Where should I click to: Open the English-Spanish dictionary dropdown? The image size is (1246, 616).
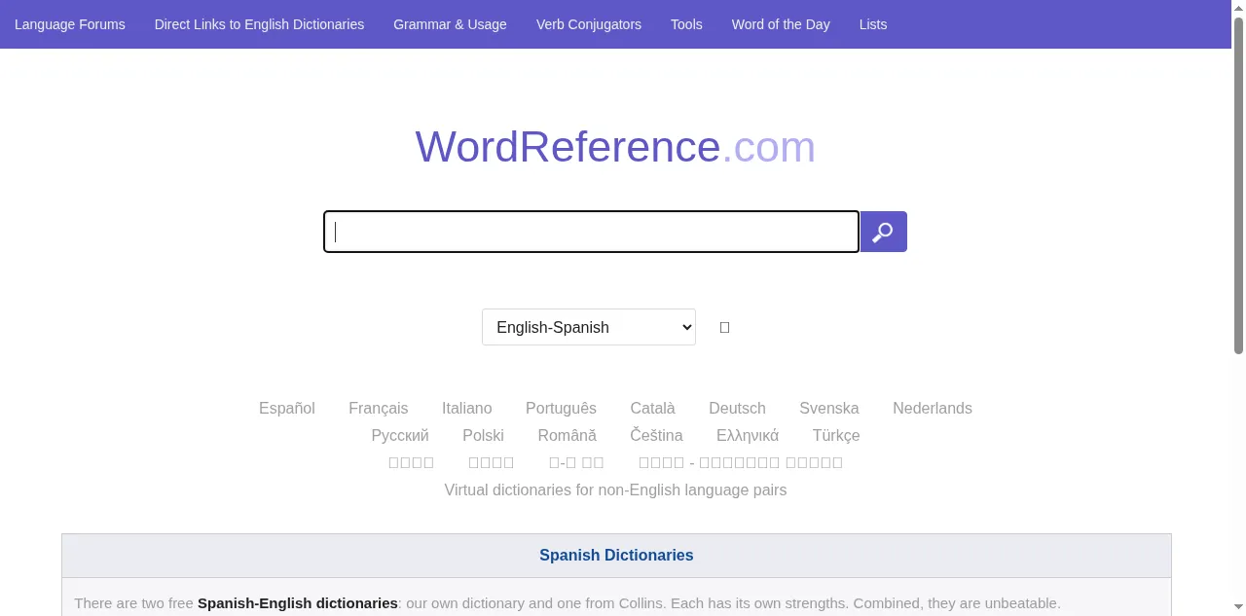(x=589, y=327)
